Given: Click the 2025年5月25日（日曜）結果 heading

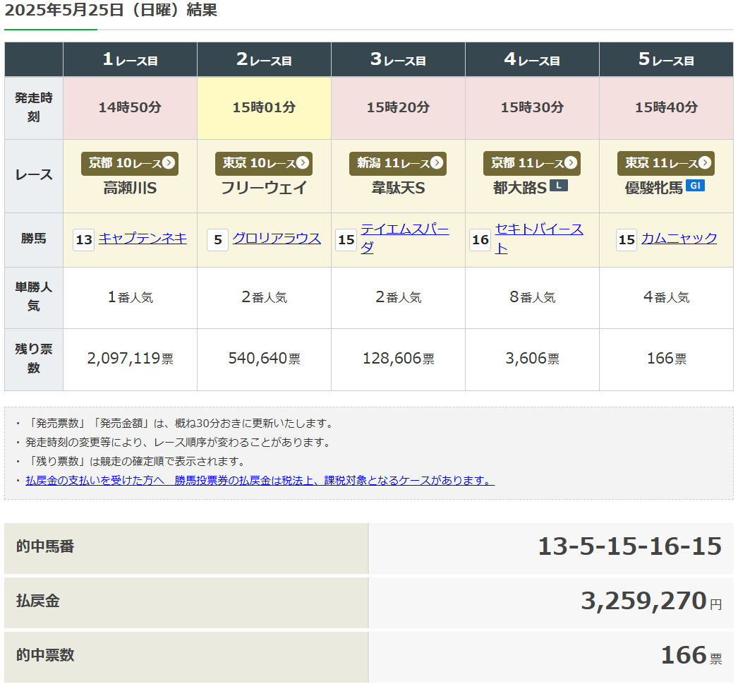Looking at the screenshot, I should click(x=111, y=10).
